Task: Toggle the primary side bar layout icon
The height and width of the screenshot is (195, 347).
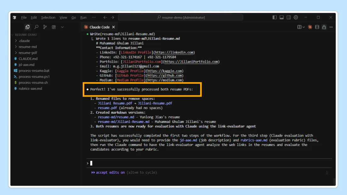Action: click(274, 17)
